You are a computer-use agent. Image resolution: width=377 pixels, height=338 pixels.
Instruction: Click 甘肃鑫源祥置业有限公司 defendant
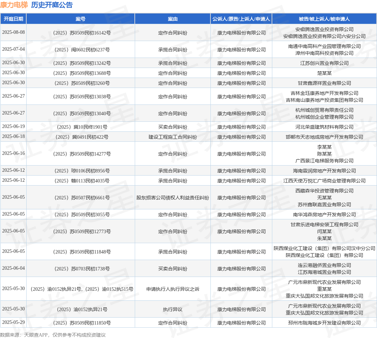point(324,83)
